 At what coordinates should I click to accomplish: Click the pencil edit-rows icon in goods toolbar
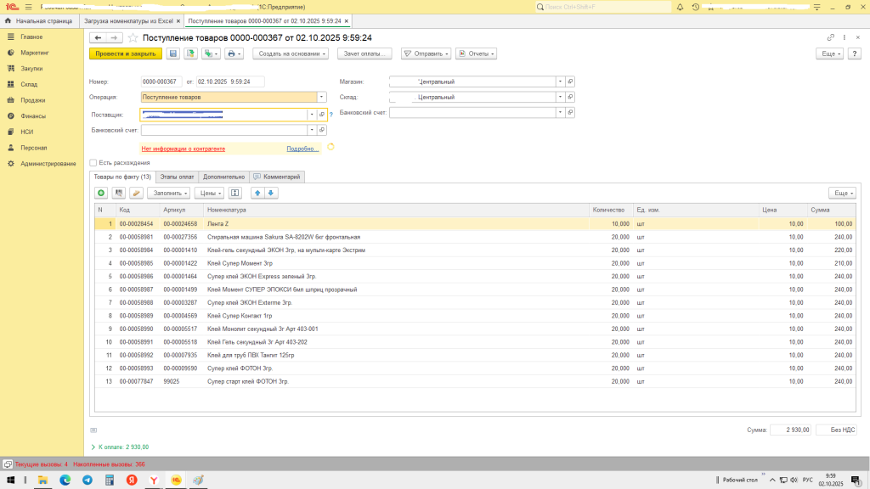137,193
